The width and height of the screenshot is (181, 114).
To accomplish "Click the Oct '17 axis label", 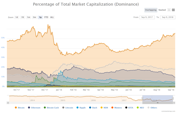I will point(17,90).
